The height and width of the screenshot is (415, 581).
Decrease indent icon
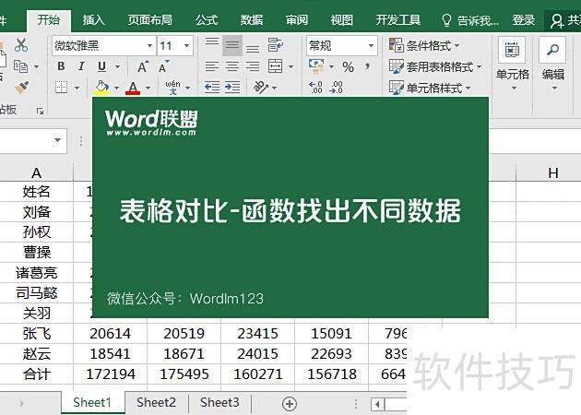pyautogui.click(x=212, y=88)
